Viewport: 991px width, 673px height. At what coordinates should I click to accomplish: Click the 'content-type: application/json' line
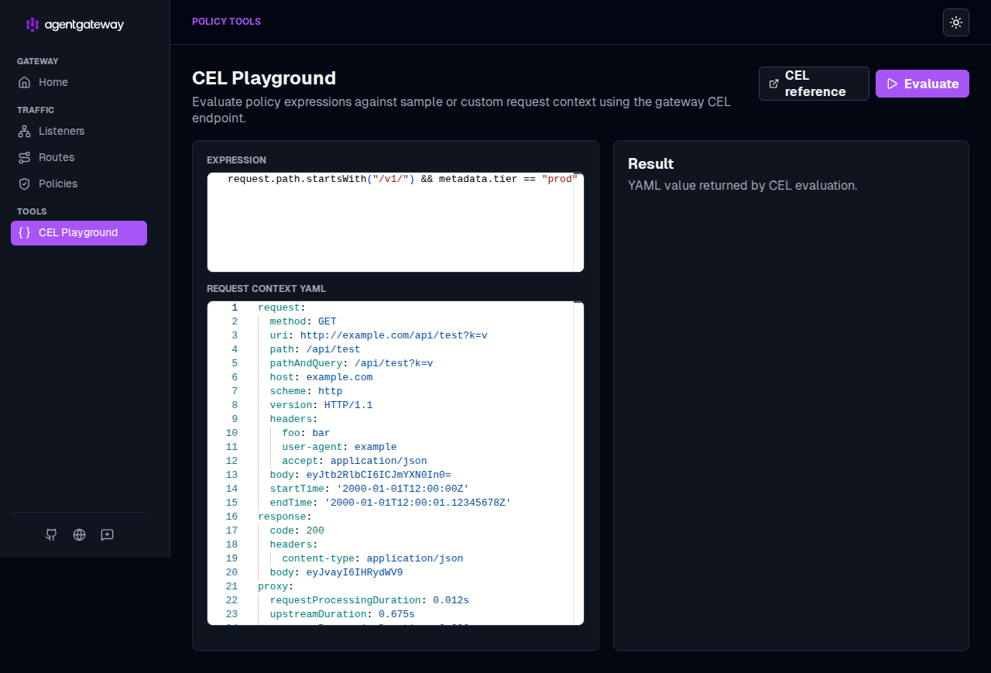[372, 558]
